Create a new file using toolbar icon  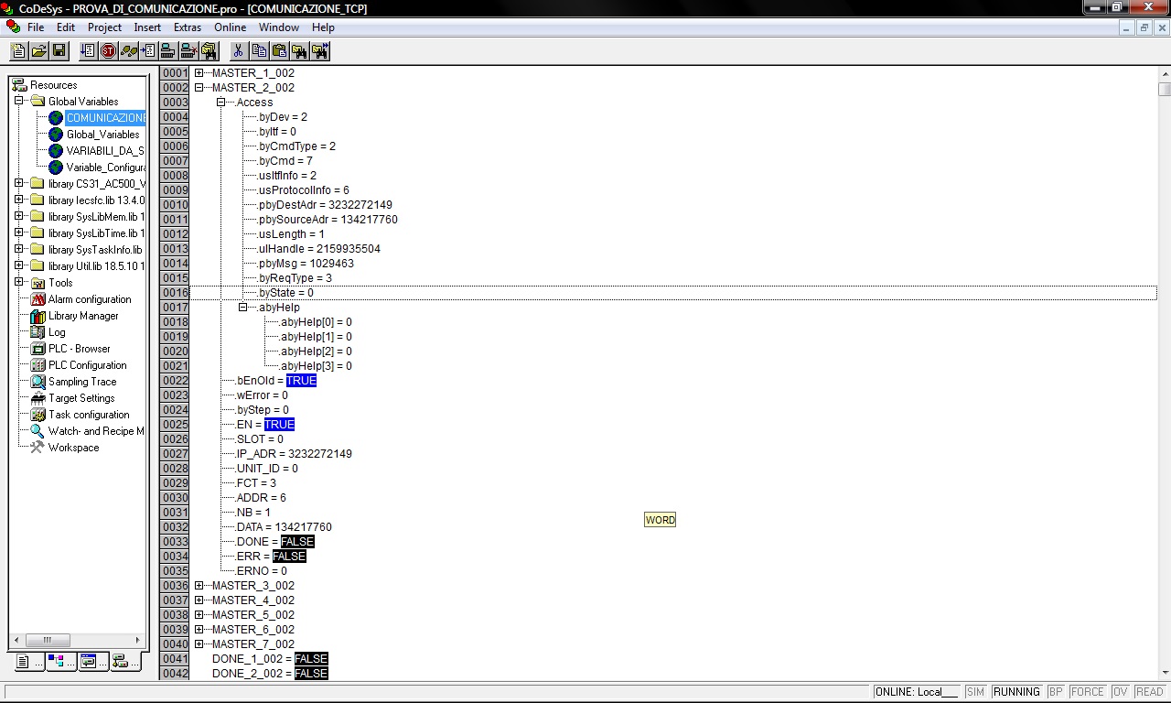point(17,50)
